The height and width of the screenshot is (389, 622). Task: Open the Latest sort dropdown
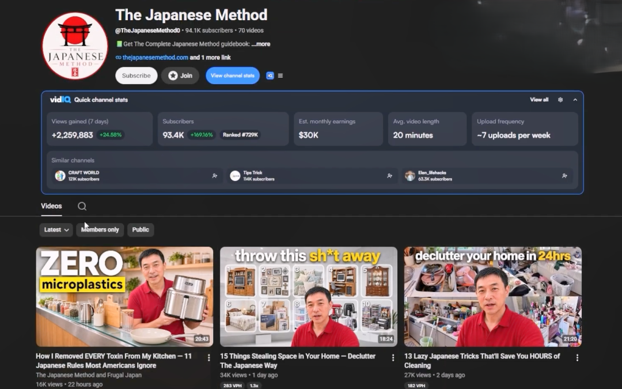[x=56, y=229]
